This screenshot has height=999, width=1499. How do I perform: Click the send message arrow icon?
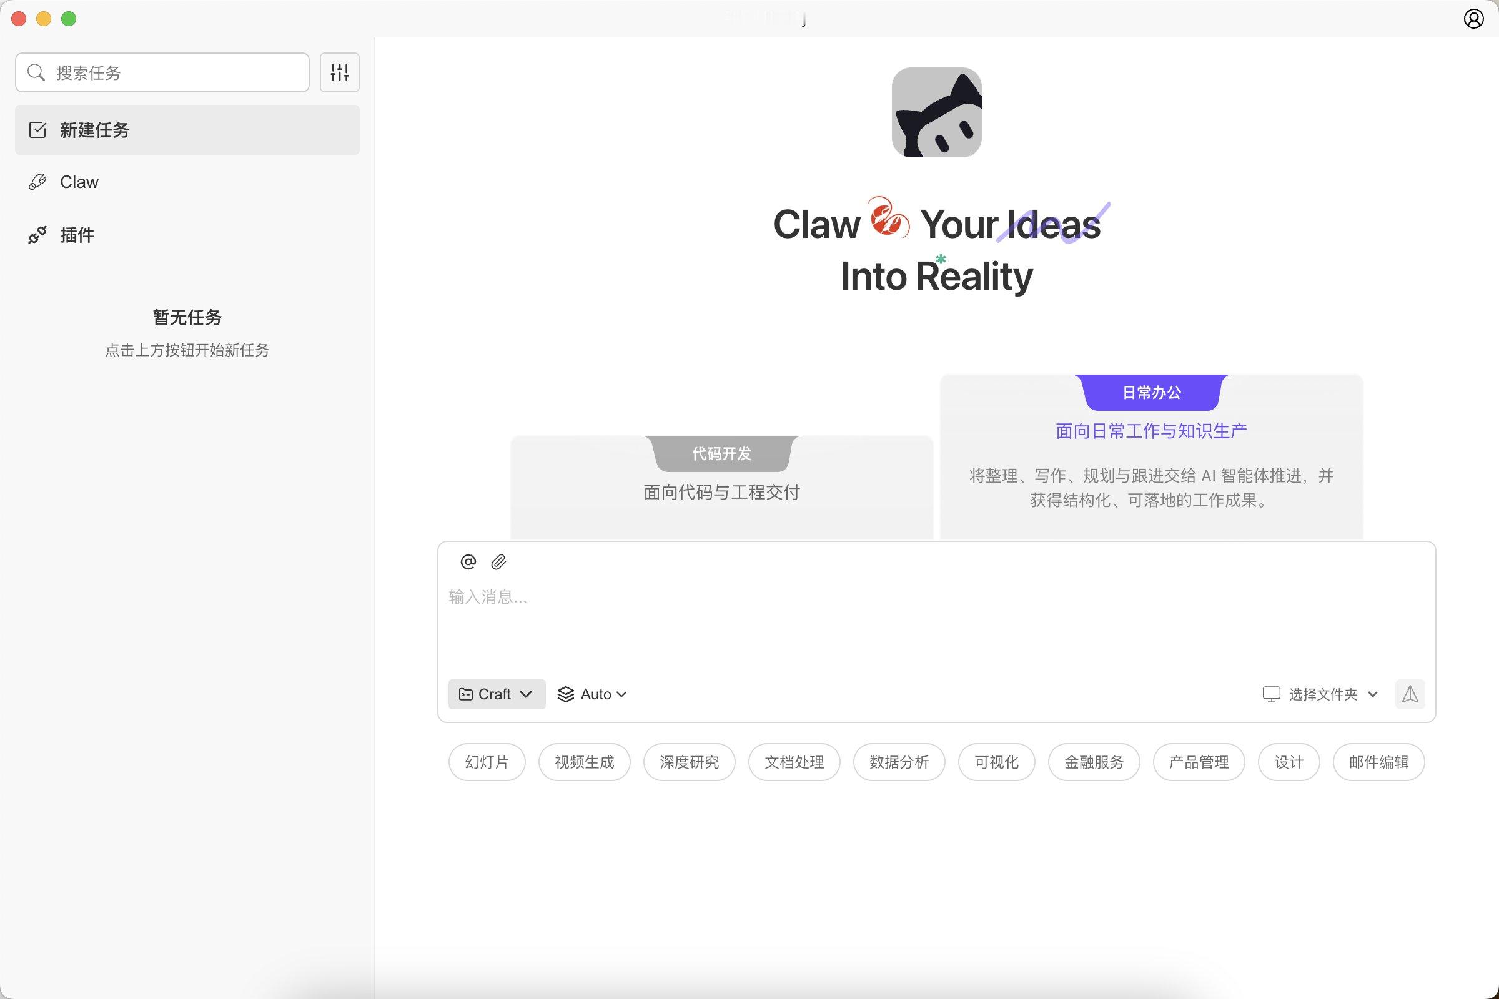pos(1409,694)
